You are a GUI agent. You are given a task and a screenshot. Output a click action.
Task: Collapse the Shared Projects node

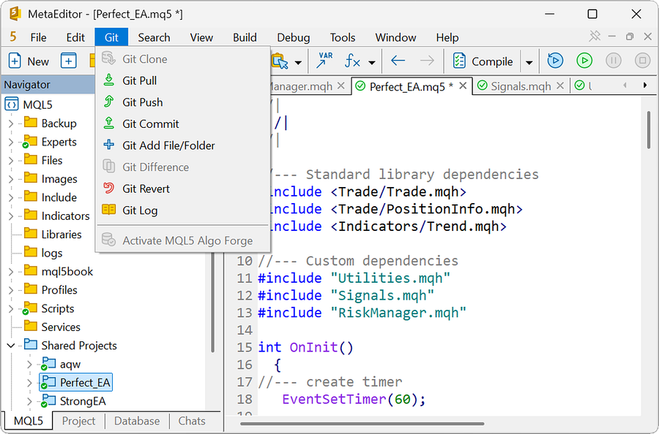(11, 346)
